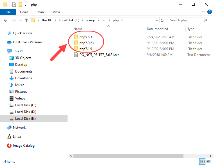Screen dimensions: 213x165
Task: Refresh the php folder view
Action: [x=162, y=20]
